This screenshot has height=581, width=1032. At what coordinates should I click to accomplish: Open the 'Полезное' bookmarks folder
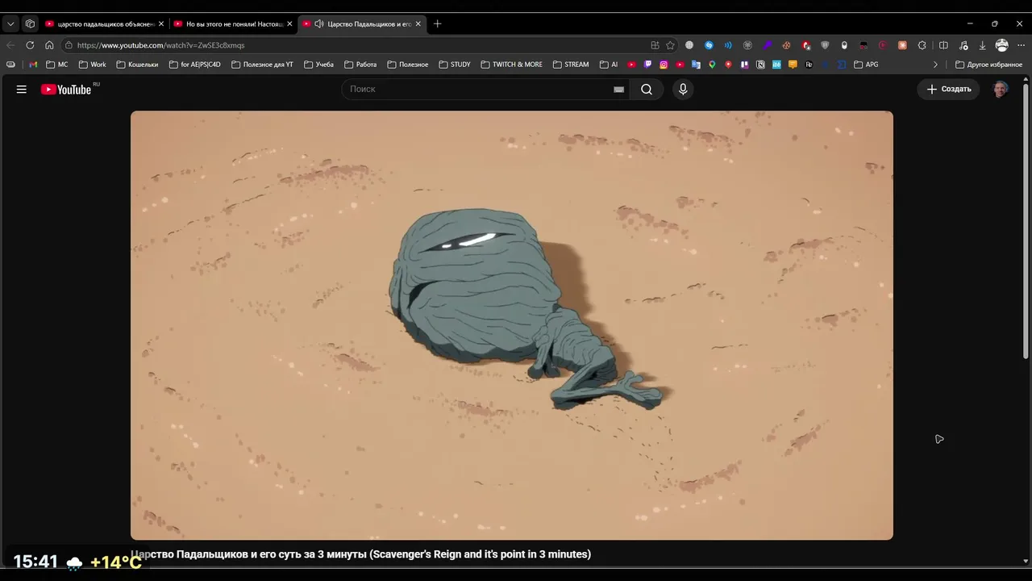click(x=407, y=65)
